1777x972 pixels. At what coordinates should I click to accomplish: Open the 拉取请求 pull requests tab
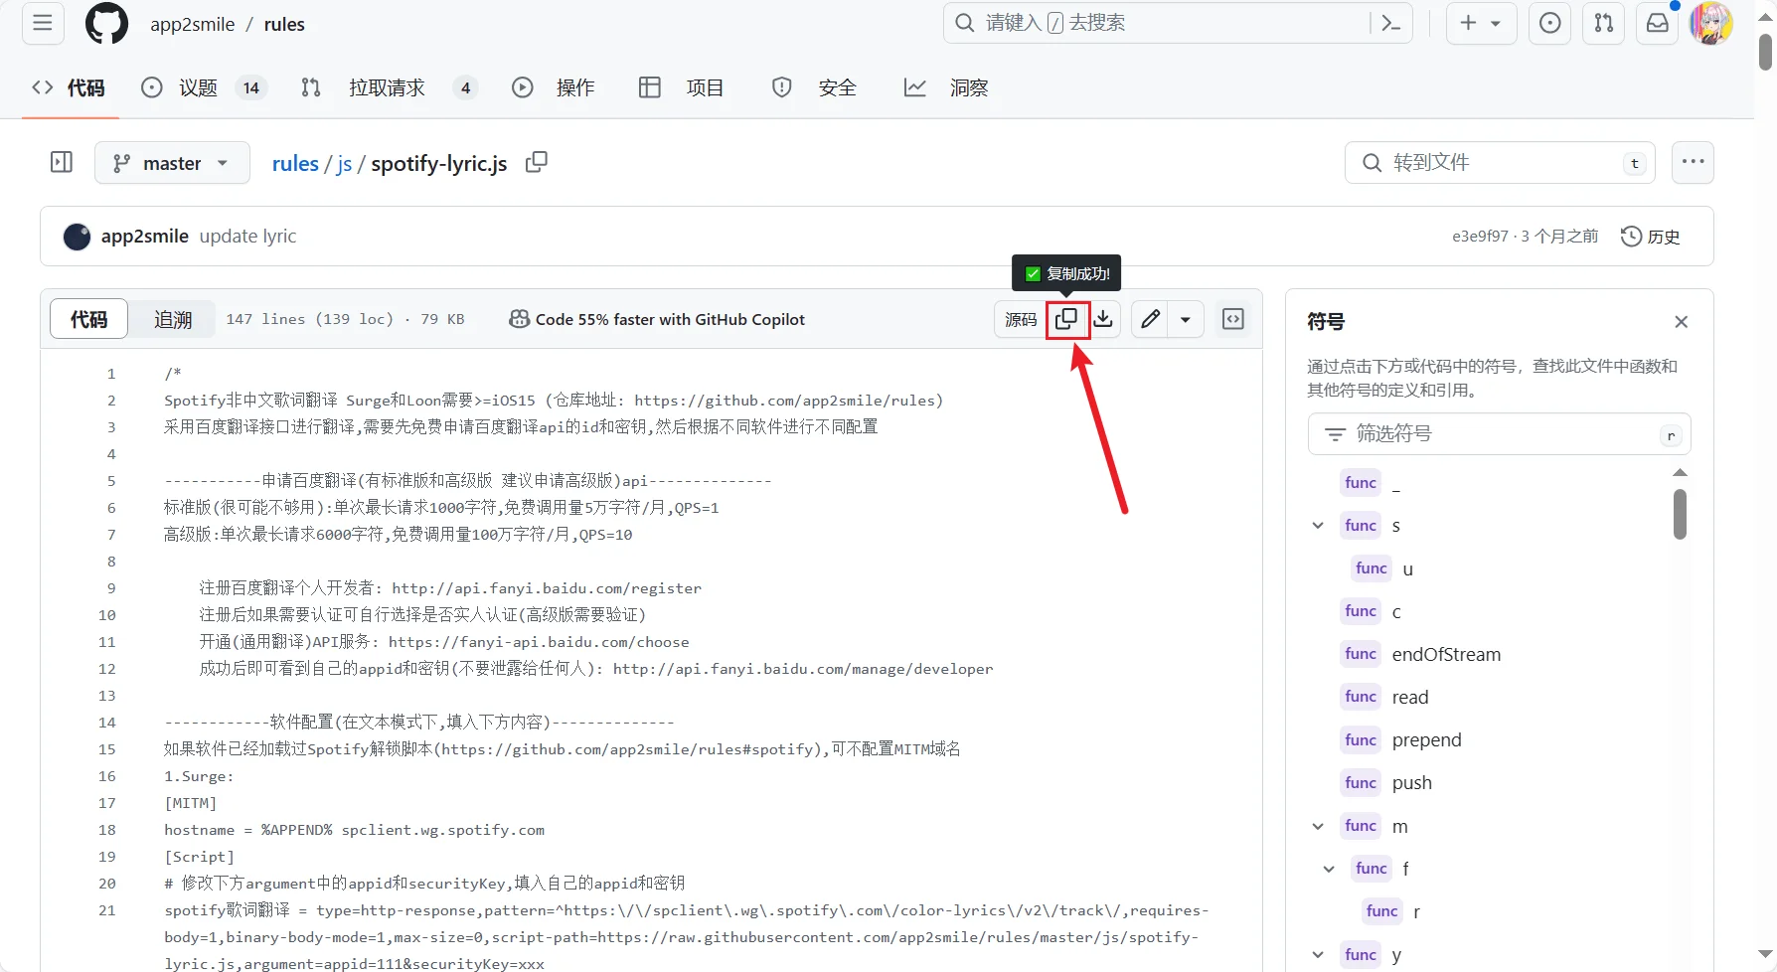coord(389,87)
